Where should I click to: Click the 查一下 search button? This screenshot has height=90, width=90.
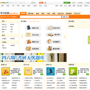tap(65, 17)
